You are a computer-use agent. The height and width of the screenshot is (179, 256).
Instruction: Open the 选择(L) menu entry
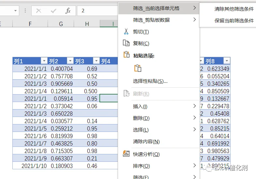click(159, 130)
